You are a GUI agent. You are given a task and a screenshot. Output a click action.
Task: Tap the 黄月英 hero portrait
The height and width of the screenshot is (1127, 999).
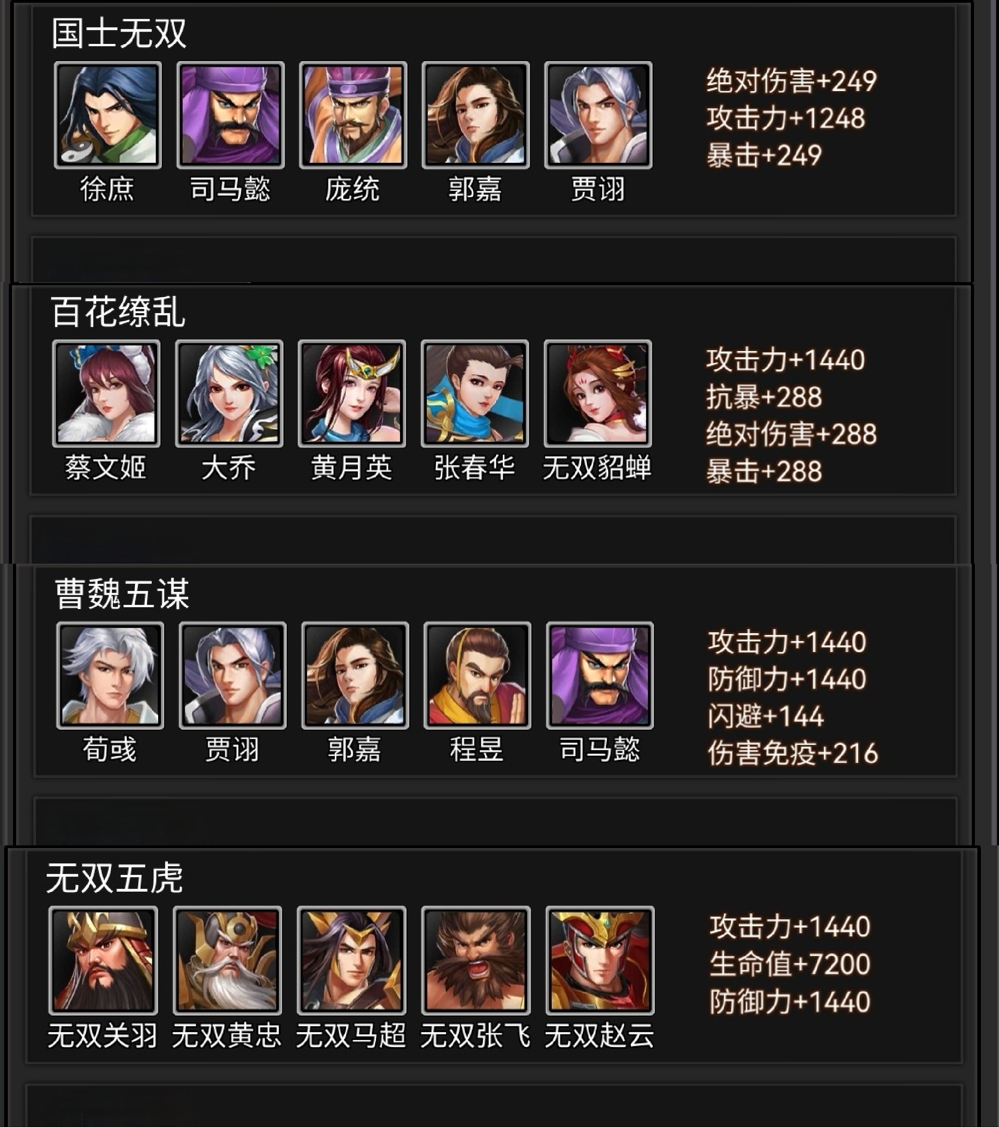click(352, 393)
